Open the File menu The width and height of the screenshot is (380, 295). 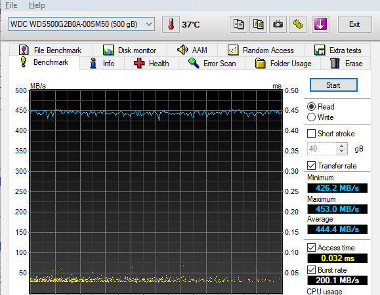point(11,5)
